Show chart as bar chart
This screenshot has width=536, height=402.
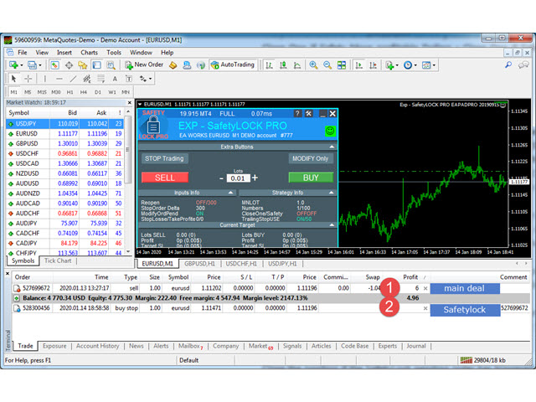click(x=270, y=65)
